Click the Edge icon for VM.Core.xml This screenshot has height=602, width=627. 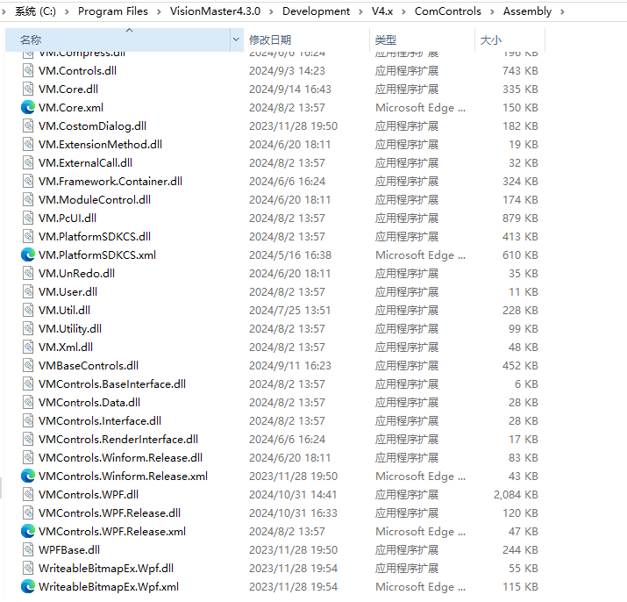tap(28, 108)
